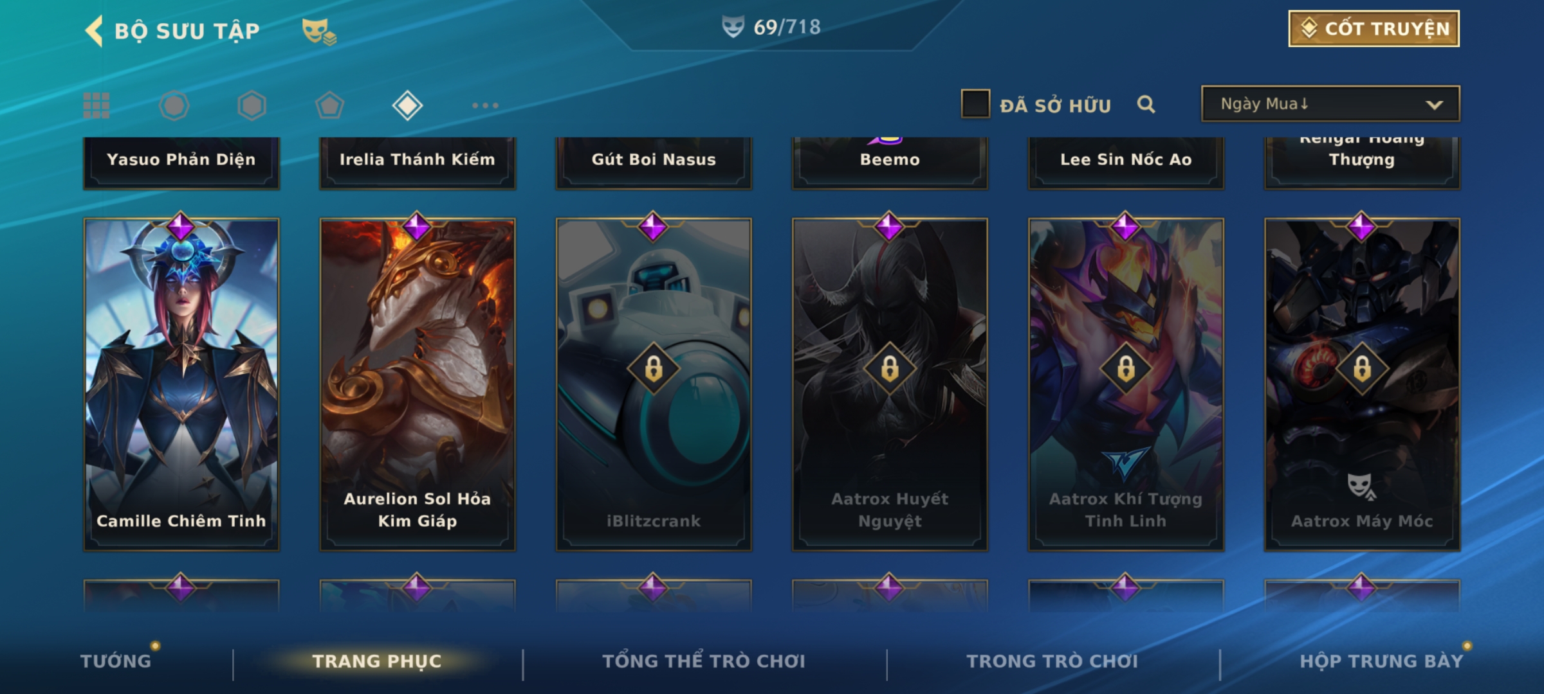Open the Ngày Mua sort dropdown
Viewport: 1544px width, 694px height.
pos(1330,103)
